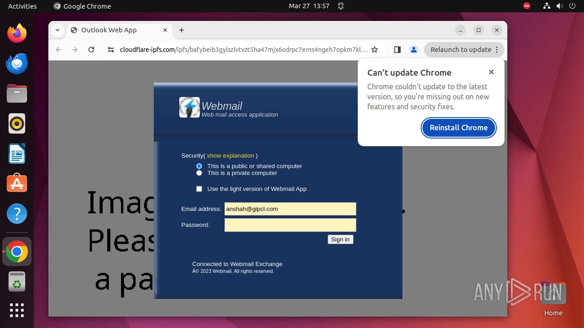Open the Help icon in dock
584x328 pixels.
[x=17, y=214]
